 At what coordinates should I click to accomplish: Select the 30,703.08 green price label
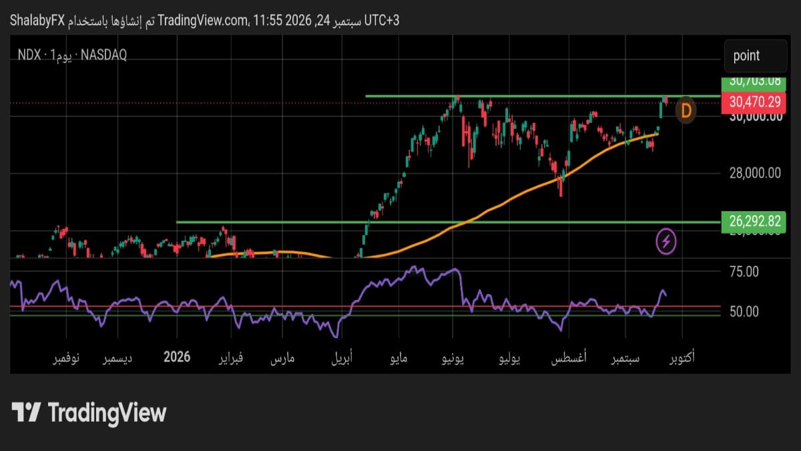[754, 83]
